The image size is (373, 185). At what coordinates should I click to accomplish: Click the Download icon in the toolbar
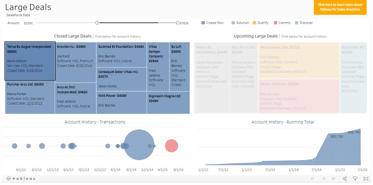[x=355, y=178]
